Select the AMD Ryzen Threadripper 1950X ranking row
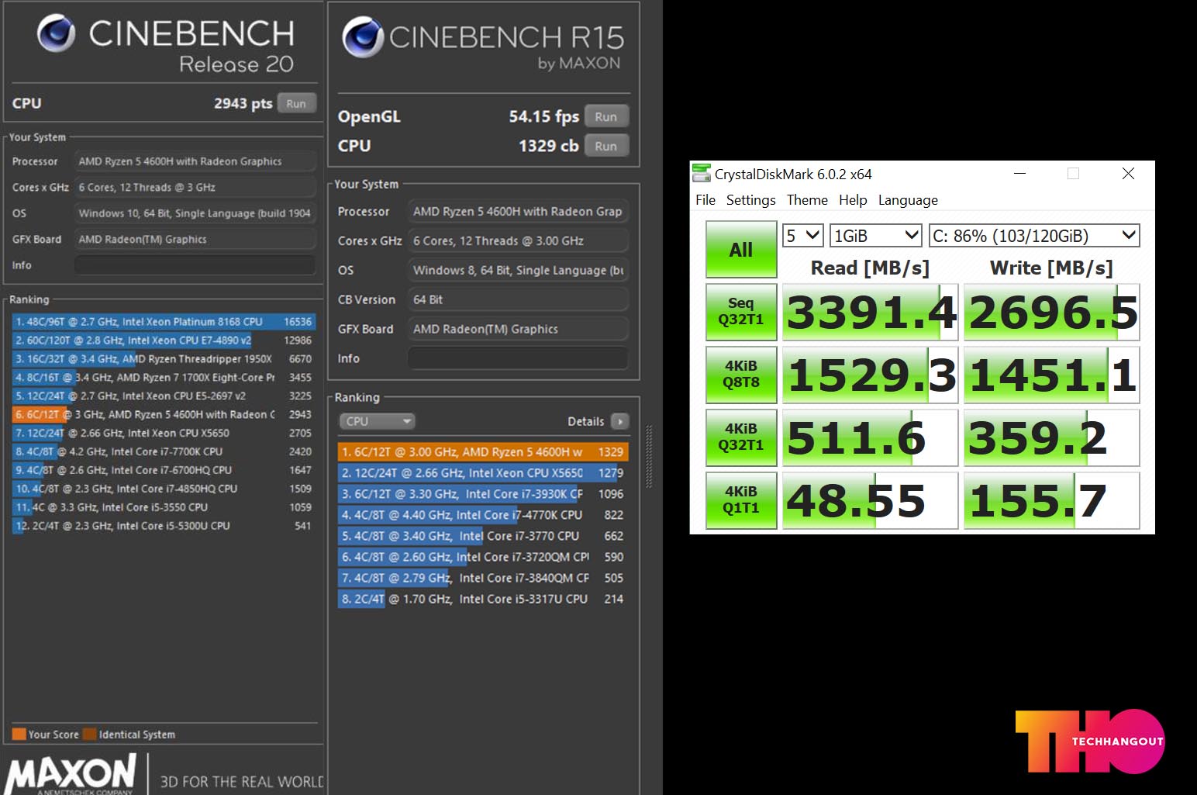 pos(163,358)
